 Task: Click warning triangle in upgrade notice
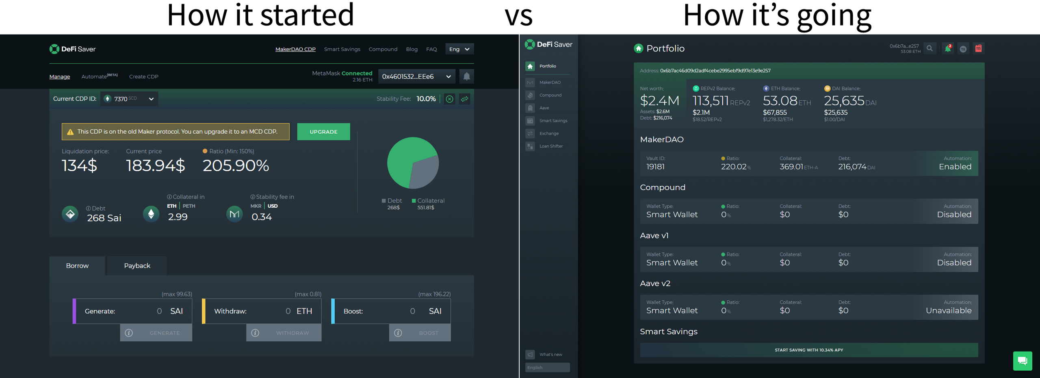(70, 132)
